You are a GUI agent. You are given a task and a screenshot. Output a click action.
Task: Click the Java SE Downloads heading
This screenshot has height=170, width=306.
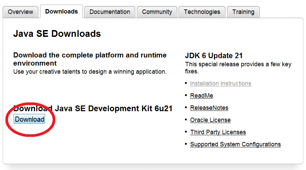click(57, 34)
